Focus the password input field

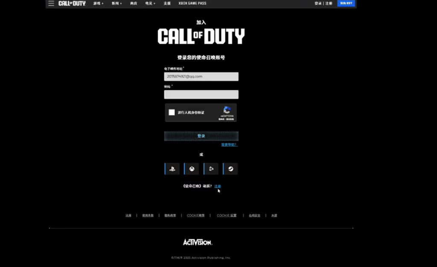(x=201, y=94)
